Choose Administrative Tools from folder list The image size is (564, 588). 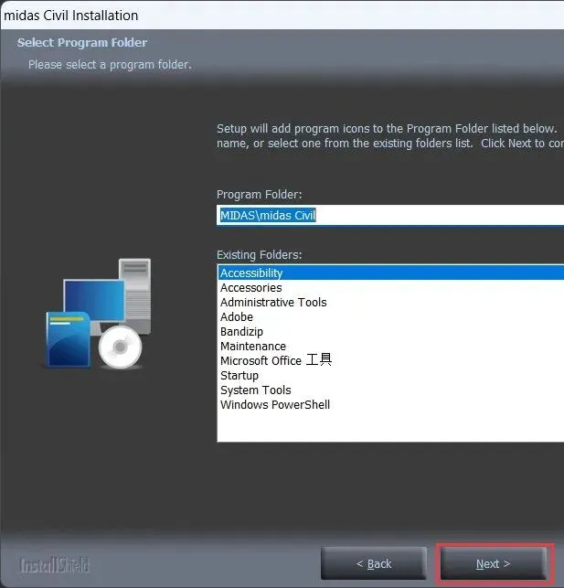(x=391, y=303)
